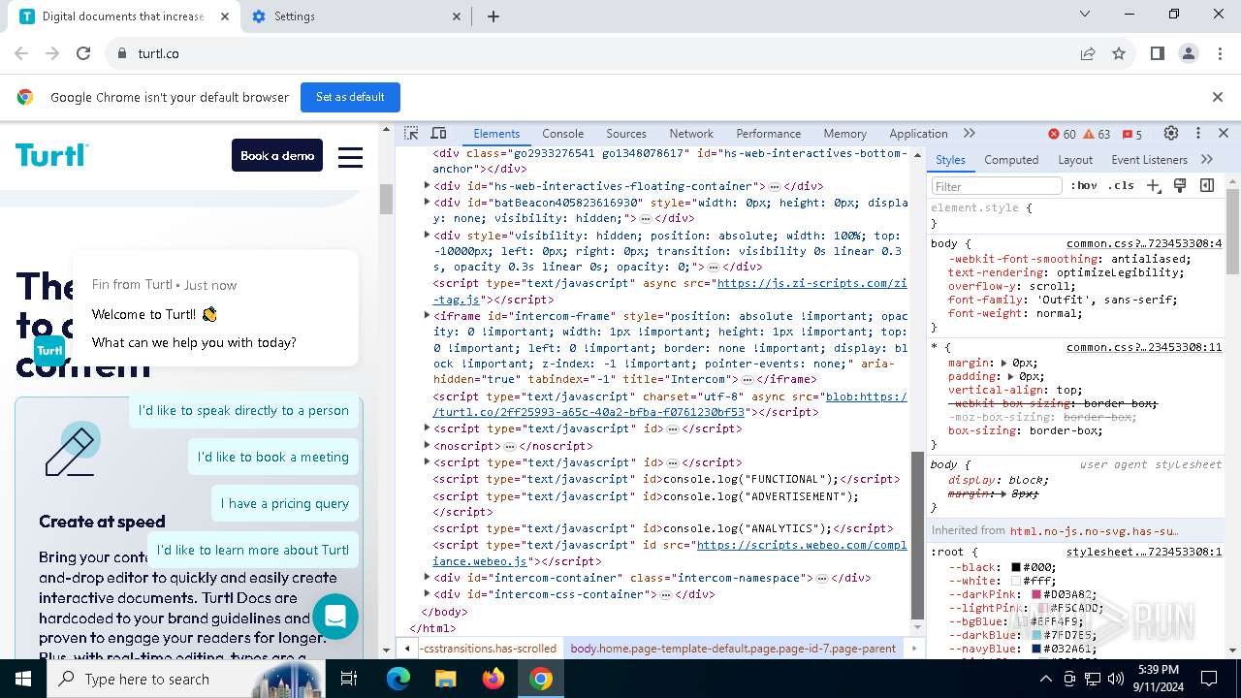Expand the intercom-container div node
Image resolution: width=1241 pixels, height=698 pixels.
(x=427, y=578)
